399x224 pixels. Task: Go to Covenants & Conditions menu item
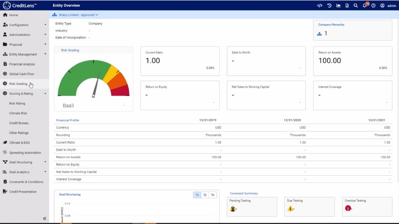tap(26, 182)
